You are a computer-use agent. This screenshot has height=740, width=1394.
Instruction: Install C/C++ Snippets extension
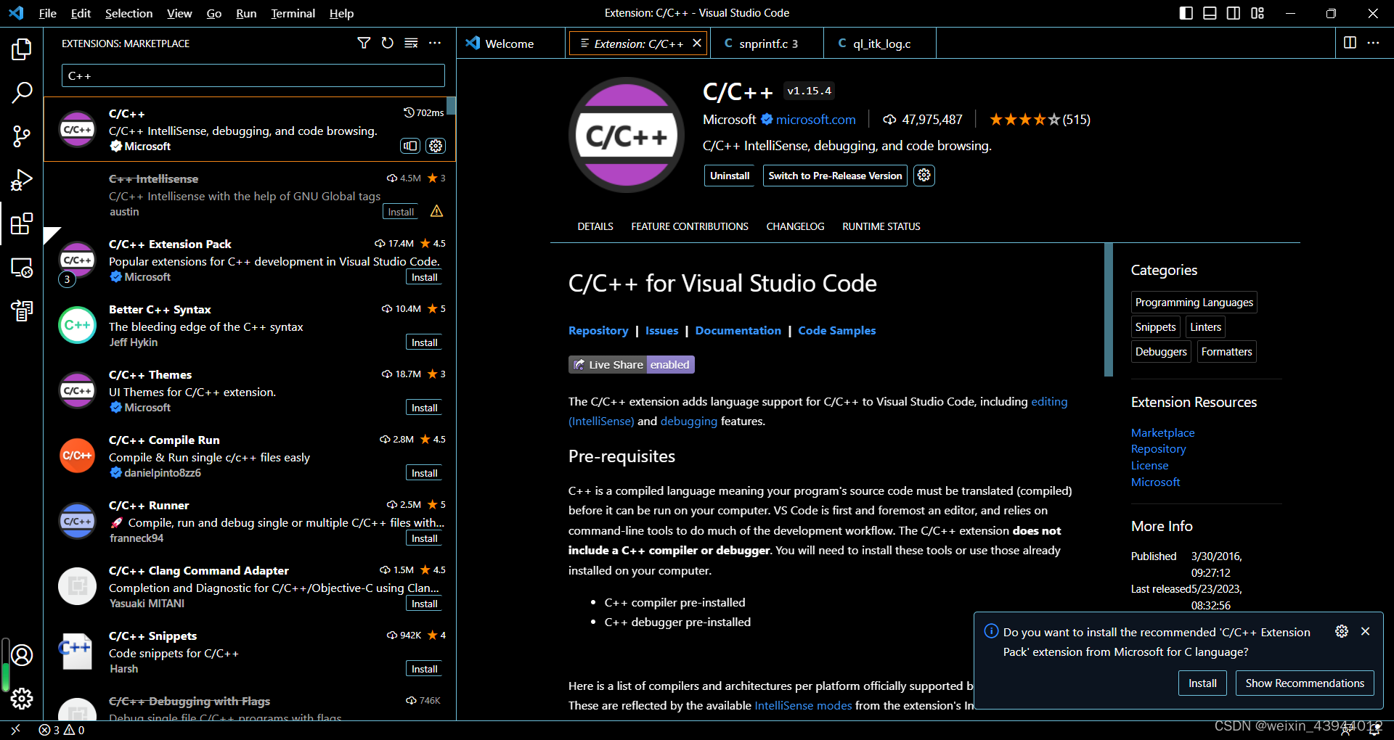tap(424, 669)
